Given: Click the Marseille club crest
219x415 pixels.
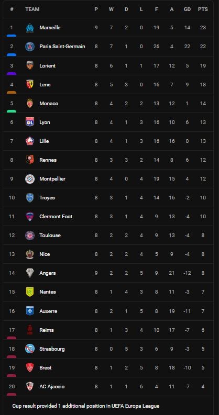Looking at the screenshot, I should 30,28.
